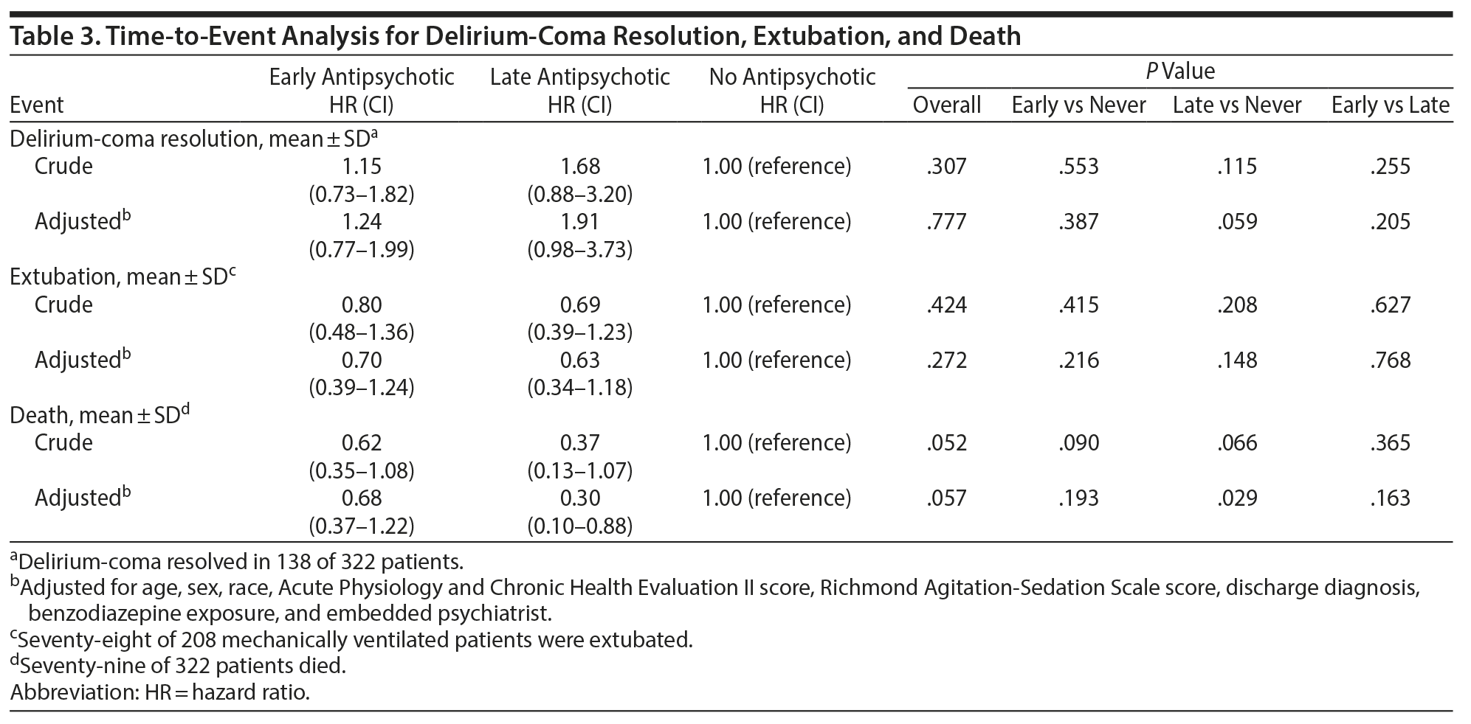Select the .777 overall P value
The image size is (1471, 724).
[x=946, y=221]
